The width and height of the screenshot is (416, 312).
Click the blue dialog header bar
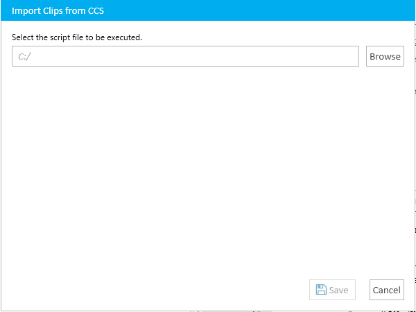(x=208, y=10)
